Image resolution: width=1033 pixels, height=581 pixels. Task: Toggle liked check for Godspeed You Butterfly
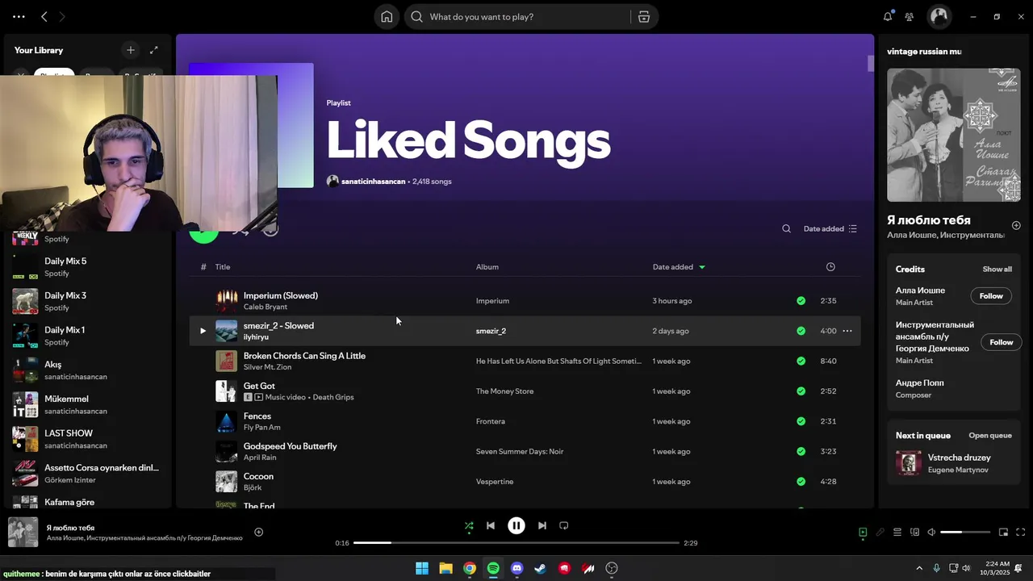801,451
